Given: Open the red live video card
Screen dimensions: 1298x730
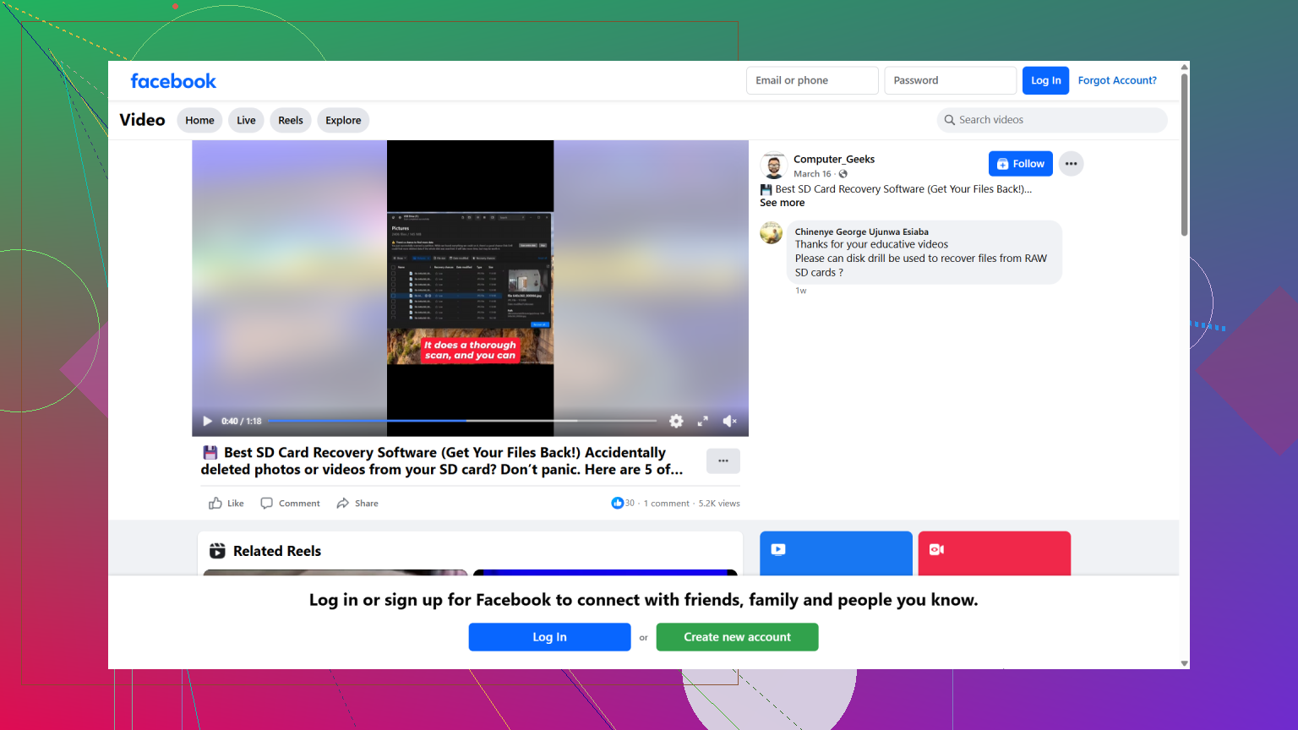Looking at the screenshot, I should pos(994,553).
